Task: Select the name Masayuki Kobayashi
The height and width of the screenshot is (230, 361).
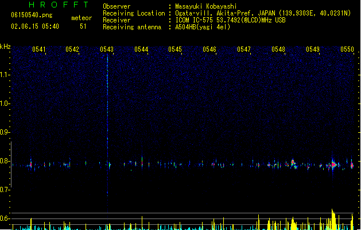Action: click(x=206, y=6)
